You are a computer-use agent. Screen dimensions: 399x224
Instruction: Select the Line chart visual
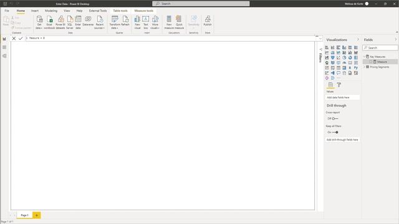[x=327, y=52]
